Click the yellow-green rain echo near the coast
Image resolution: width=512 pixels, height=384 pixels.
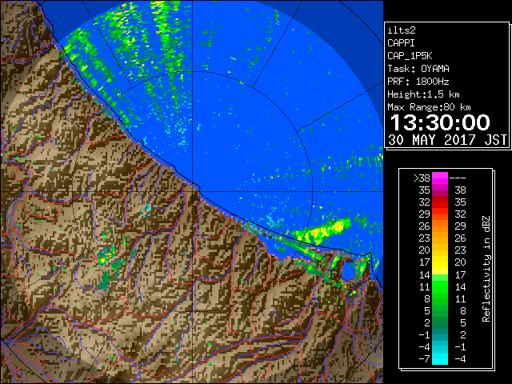(x=322, y=231)
